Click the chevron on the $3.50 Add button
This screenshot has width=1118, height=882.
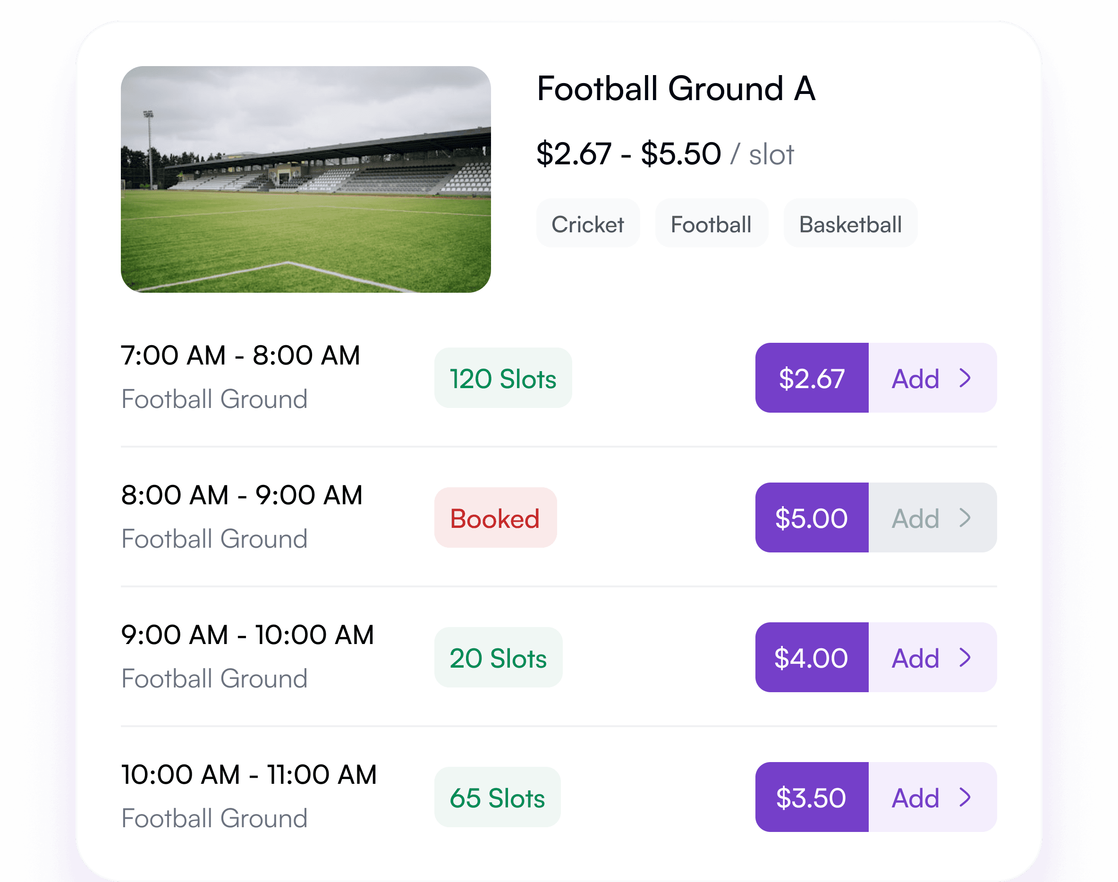pyautogui.click(x=966, y=798)
